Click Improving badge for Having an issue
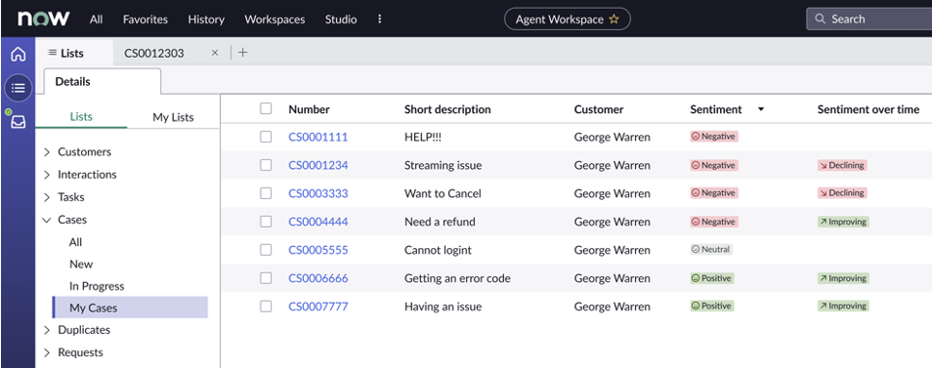This screenshot has width=932, height=368. pyautogui.click(x=843, y=307)
